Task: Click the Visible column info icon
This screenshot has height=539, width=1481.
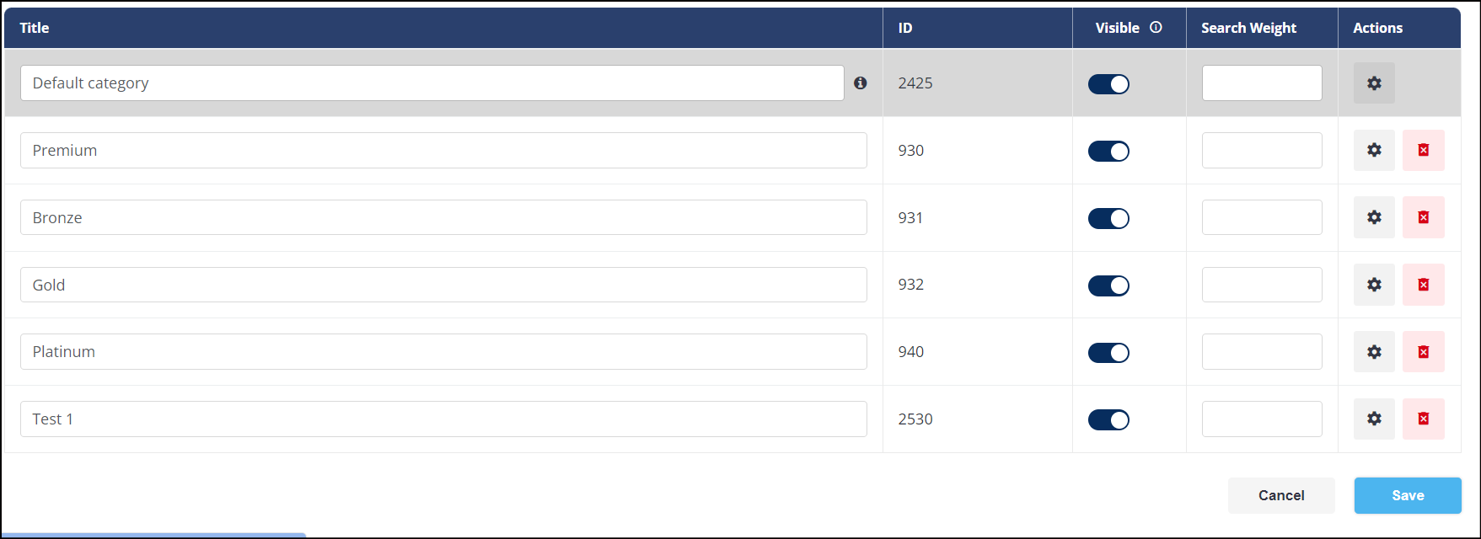Action: click(x=1156, y=27)
